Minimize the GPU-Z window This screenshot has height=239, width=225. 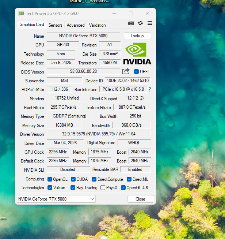114,14
